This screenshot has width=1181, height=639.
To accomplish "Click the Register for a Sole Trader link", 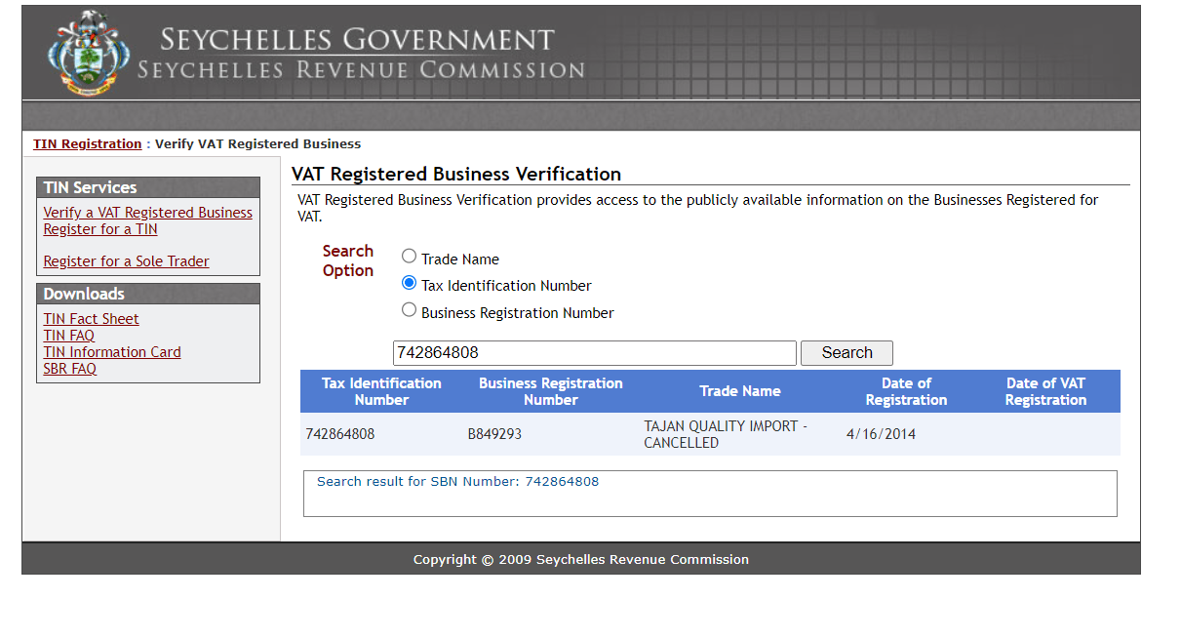I will click(126, 260).
